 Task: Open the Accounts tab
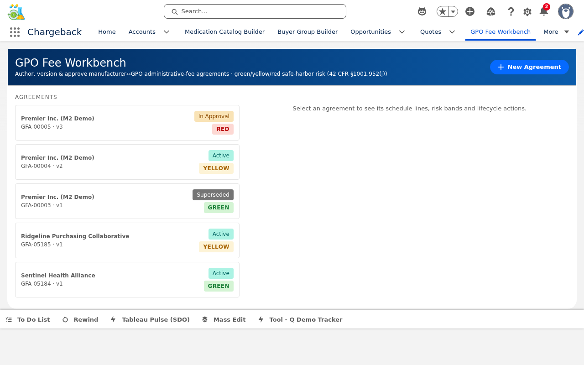click(142, 32)
